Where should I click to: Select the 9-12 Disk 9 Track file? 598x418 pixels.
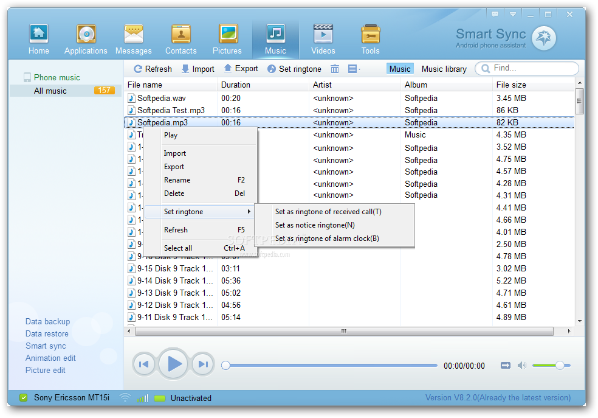click(x=349, y=305)
